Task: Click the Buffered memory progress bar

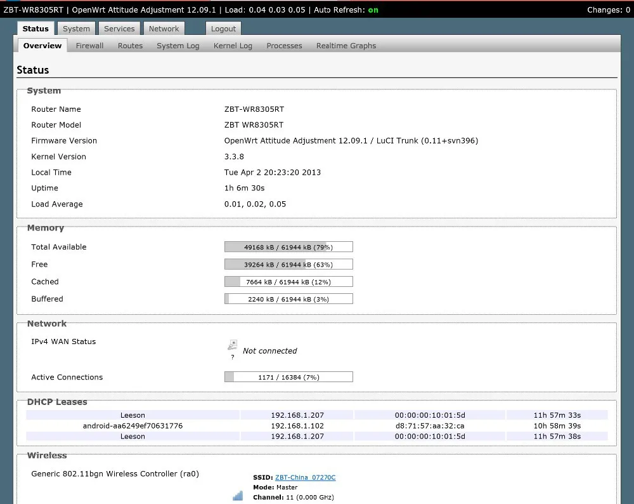Action: click(x=288, y=299)
